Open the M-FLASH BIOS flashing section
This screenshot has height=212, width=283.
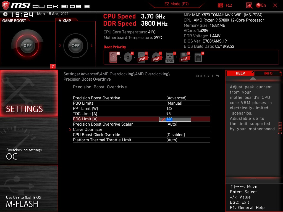(29, 188)
